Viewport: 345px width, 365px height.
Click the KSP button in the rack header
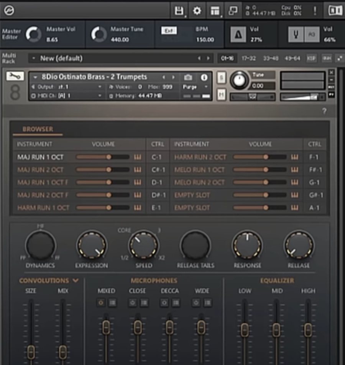311,58
